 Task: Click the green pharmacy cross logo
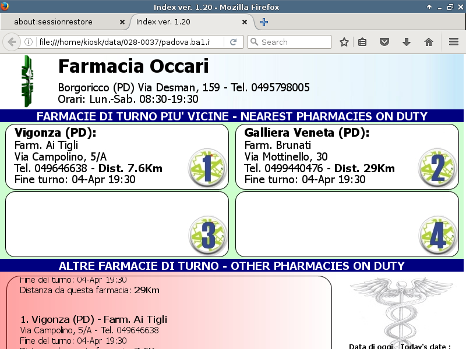26,81
